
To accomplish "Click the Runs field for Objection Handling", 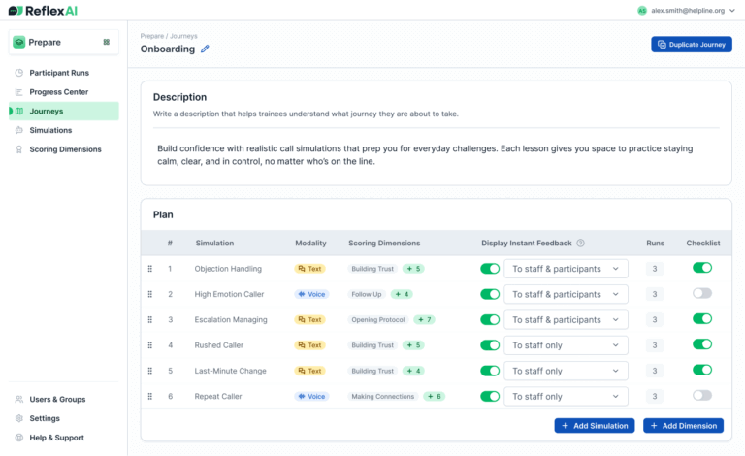I will (x=654, y=269).
